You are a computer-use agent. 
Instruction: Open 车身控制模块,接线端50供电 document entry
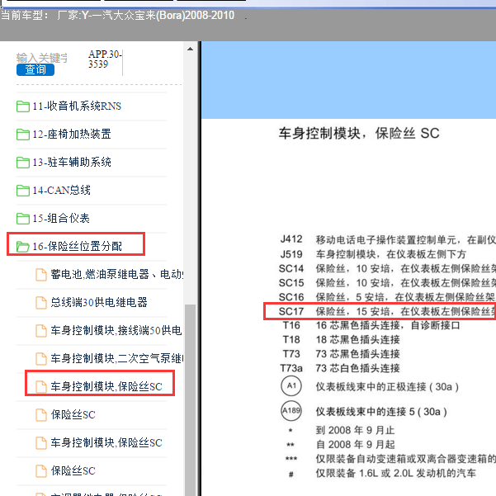116,330
